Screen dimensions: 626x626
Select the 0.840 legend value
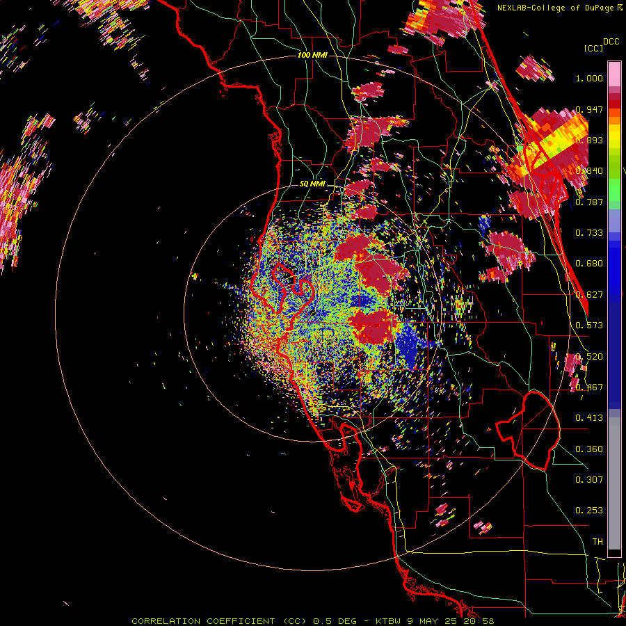(589, 171)
